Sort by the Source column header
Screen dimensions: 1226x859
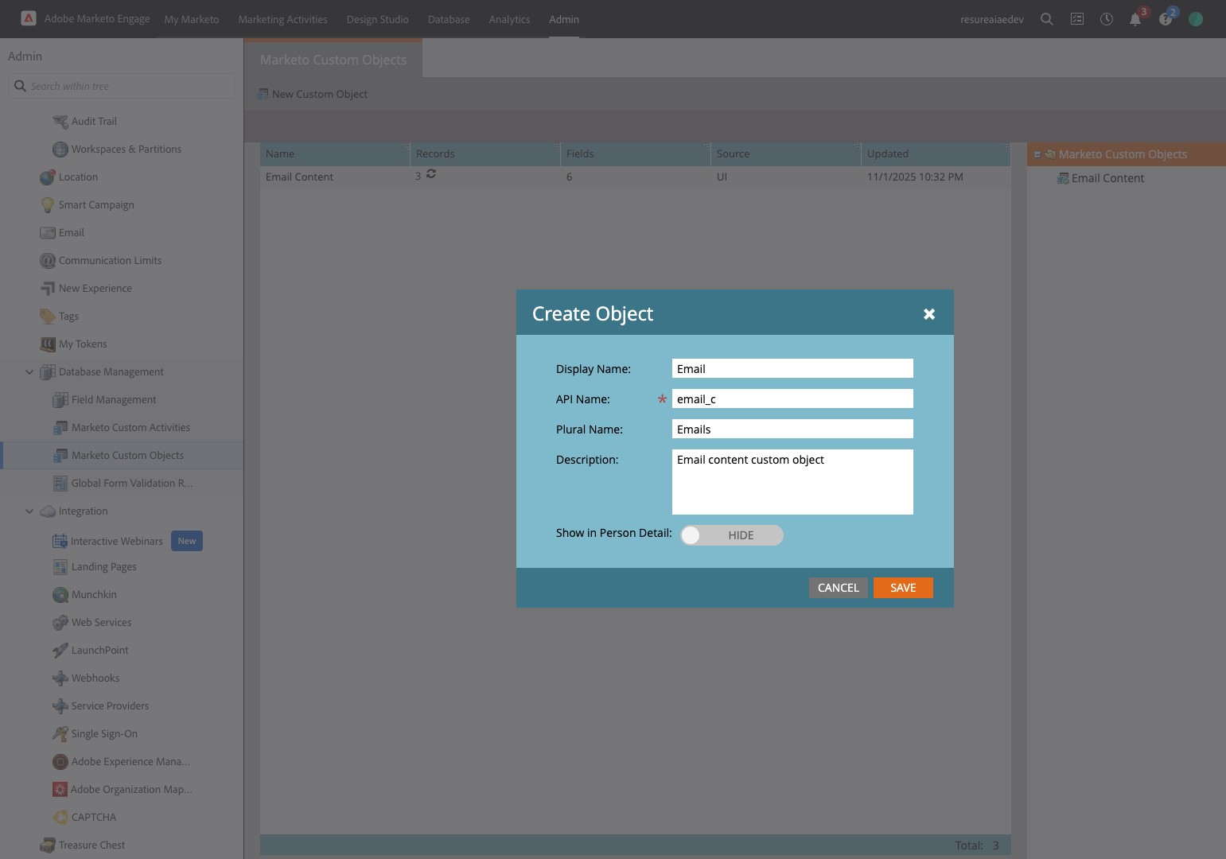(786, 154)
